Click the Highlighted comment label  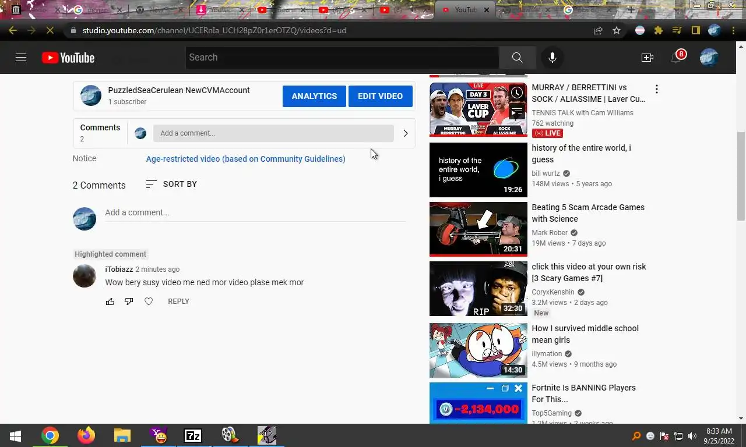(x=110, y=254)
